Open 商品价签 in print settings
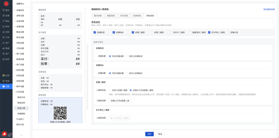Screen dimensions: 279x138 21,97
